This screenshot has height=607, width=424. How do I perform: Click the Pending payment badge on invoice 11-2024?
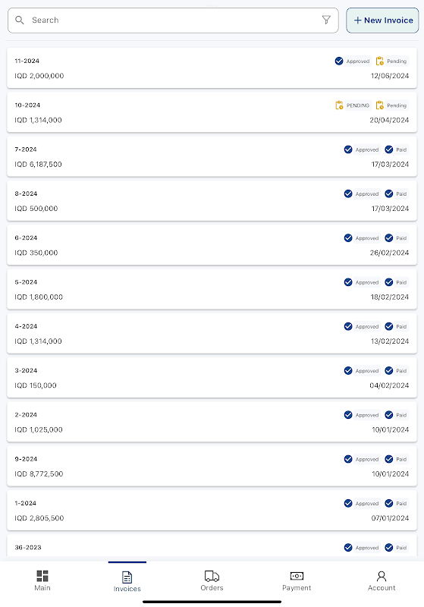tap(391, 61)
